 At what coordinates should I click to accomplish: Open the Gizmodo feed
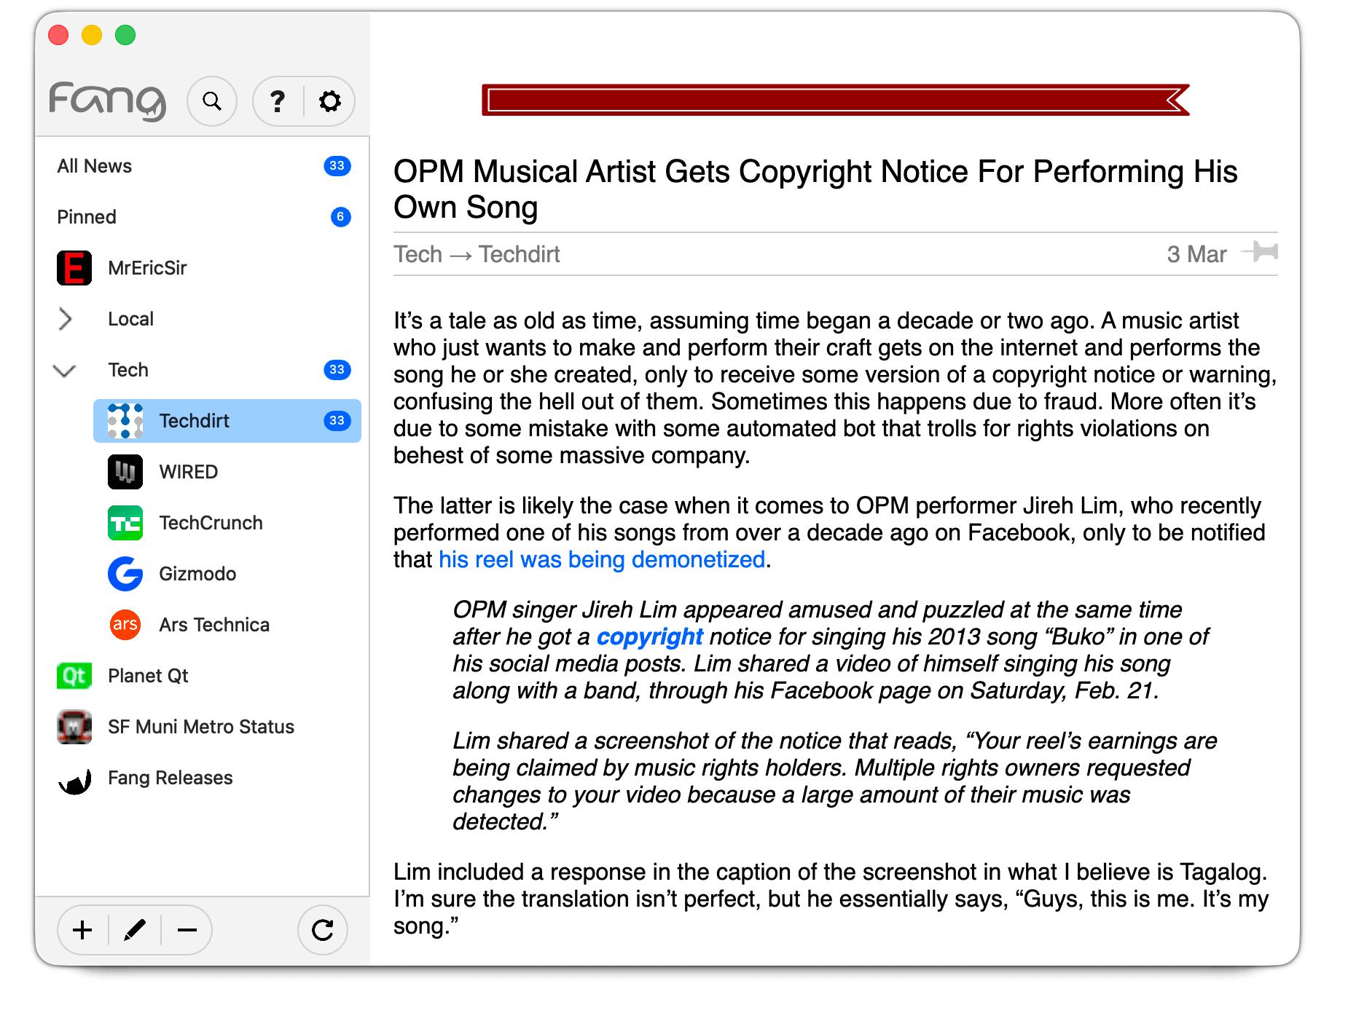(197, 574)
